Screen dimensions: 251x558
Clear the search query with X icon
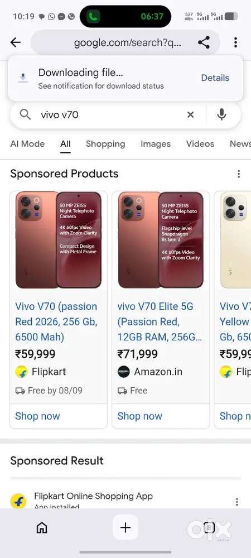[x=191, y=114]
